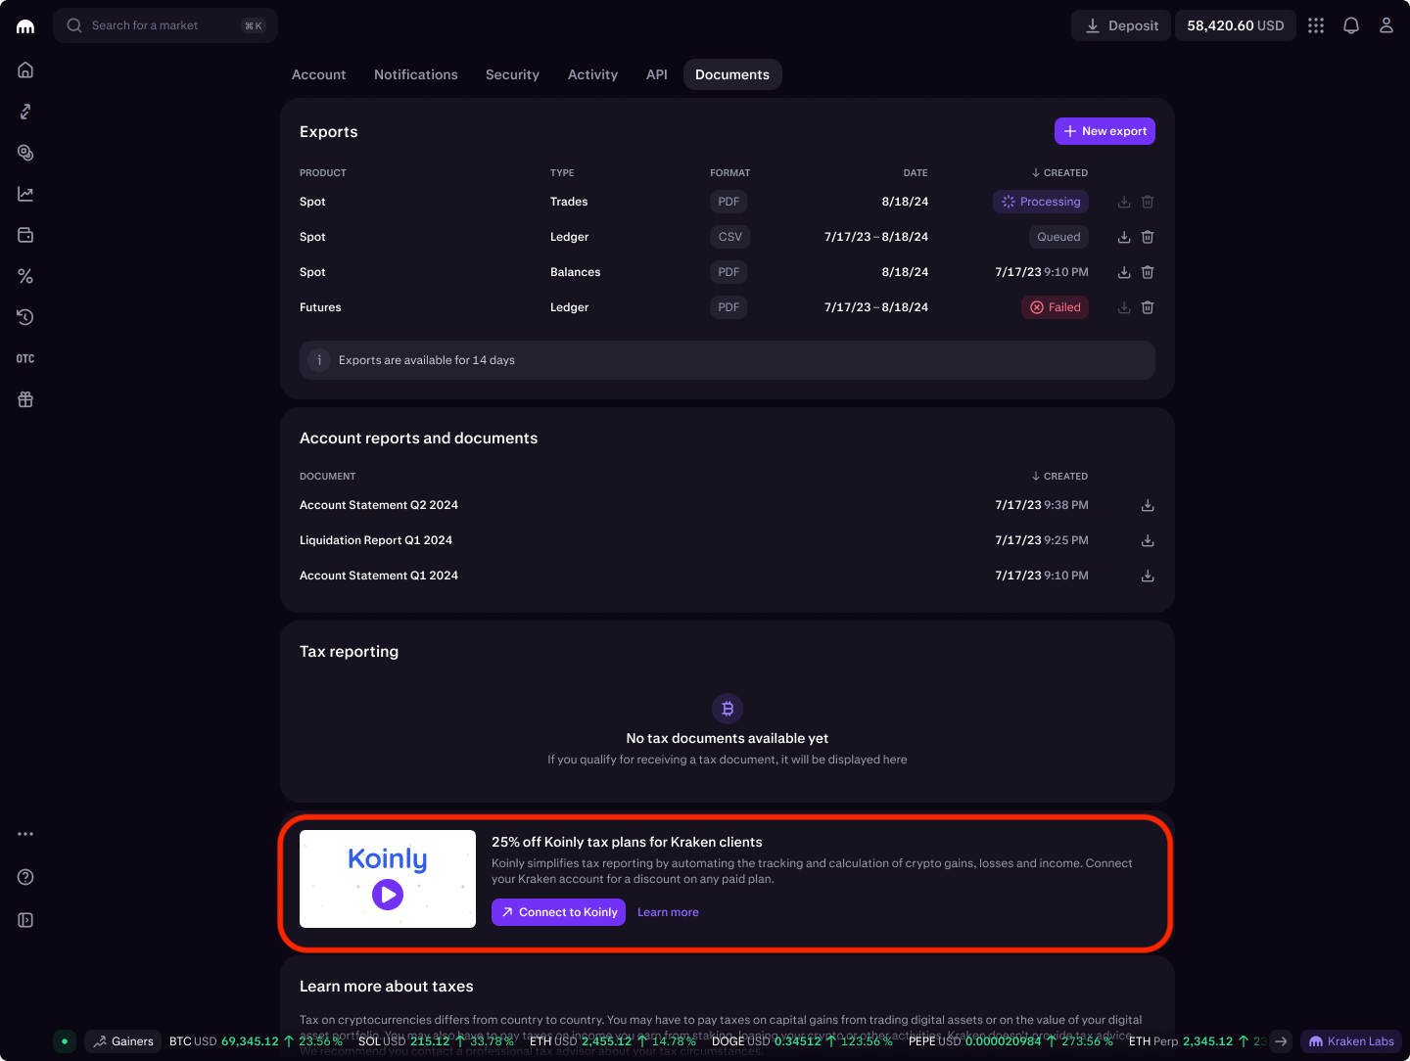Open the notifications bell
Image resolution: width=1410 pixels, height=1061 pixels.
pos(1351,25)
